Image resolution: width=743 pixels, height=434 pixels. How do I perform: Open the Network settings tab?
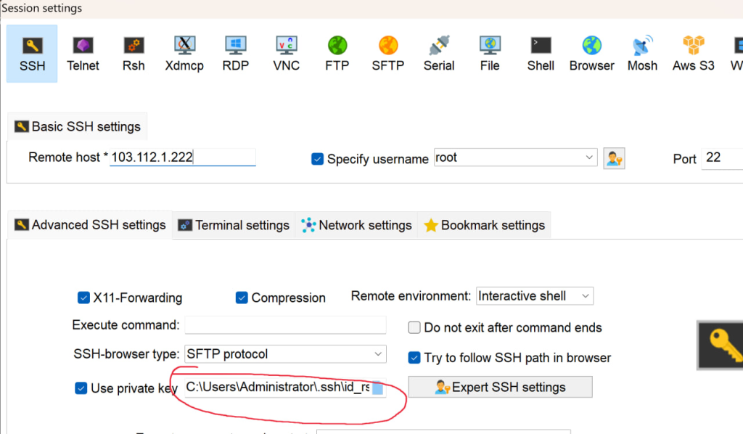356,226
